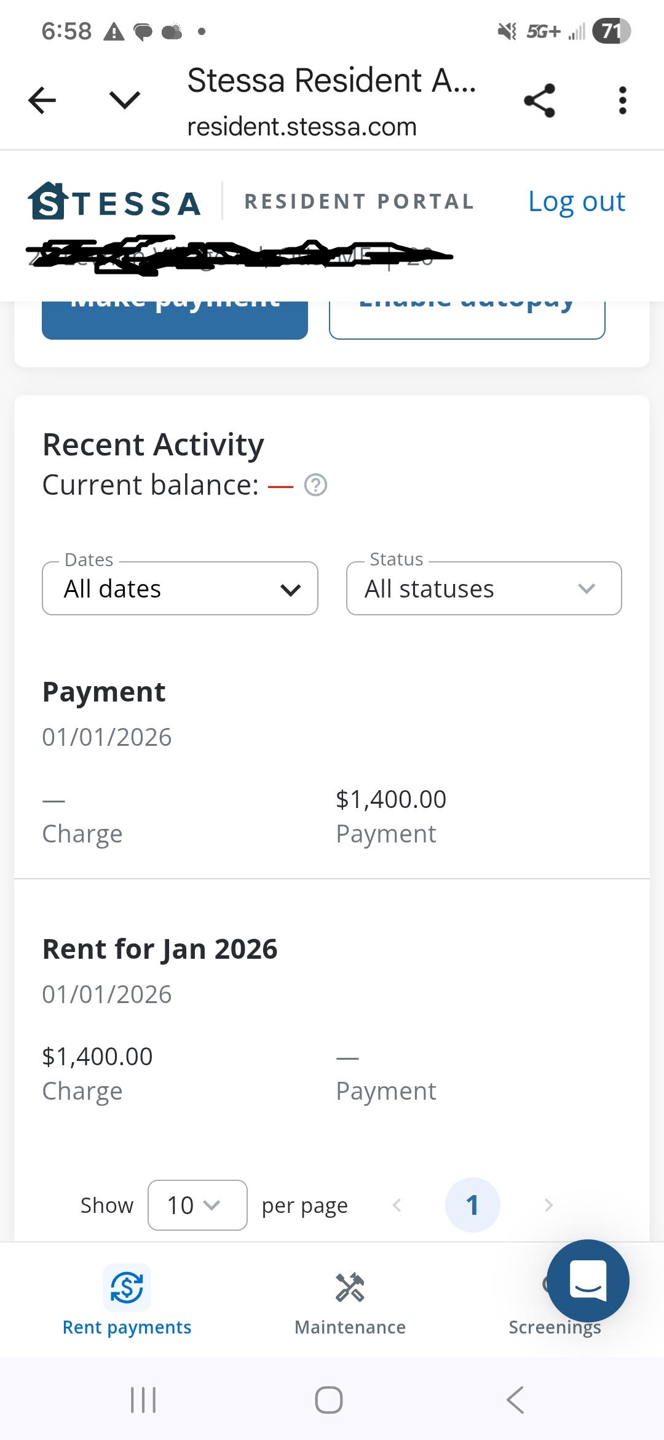Collapse browser tab with down chevron
The width and height of the screenshot is (664, 1440).
point(124,100)
